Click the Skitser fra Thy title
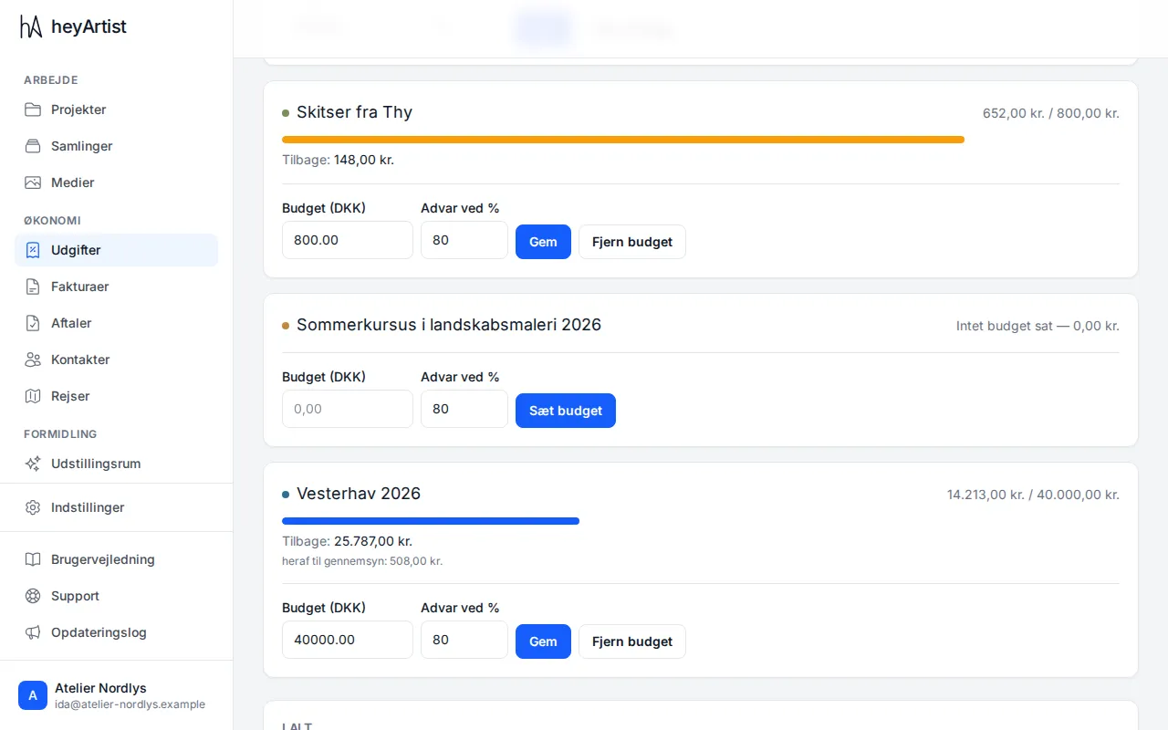Screen dimensions: 1168x730 354,112
